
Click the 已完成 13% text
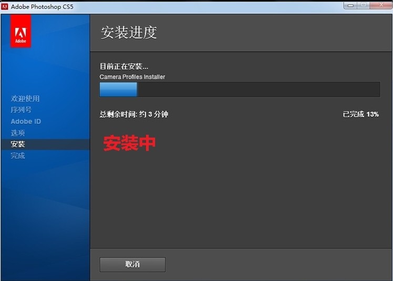click(360, 115)
